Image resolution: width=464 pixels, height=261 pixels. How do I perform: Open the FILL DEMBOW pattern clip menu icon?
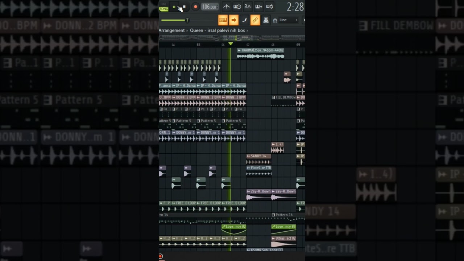pyautogui.click(x=274, y=98)
